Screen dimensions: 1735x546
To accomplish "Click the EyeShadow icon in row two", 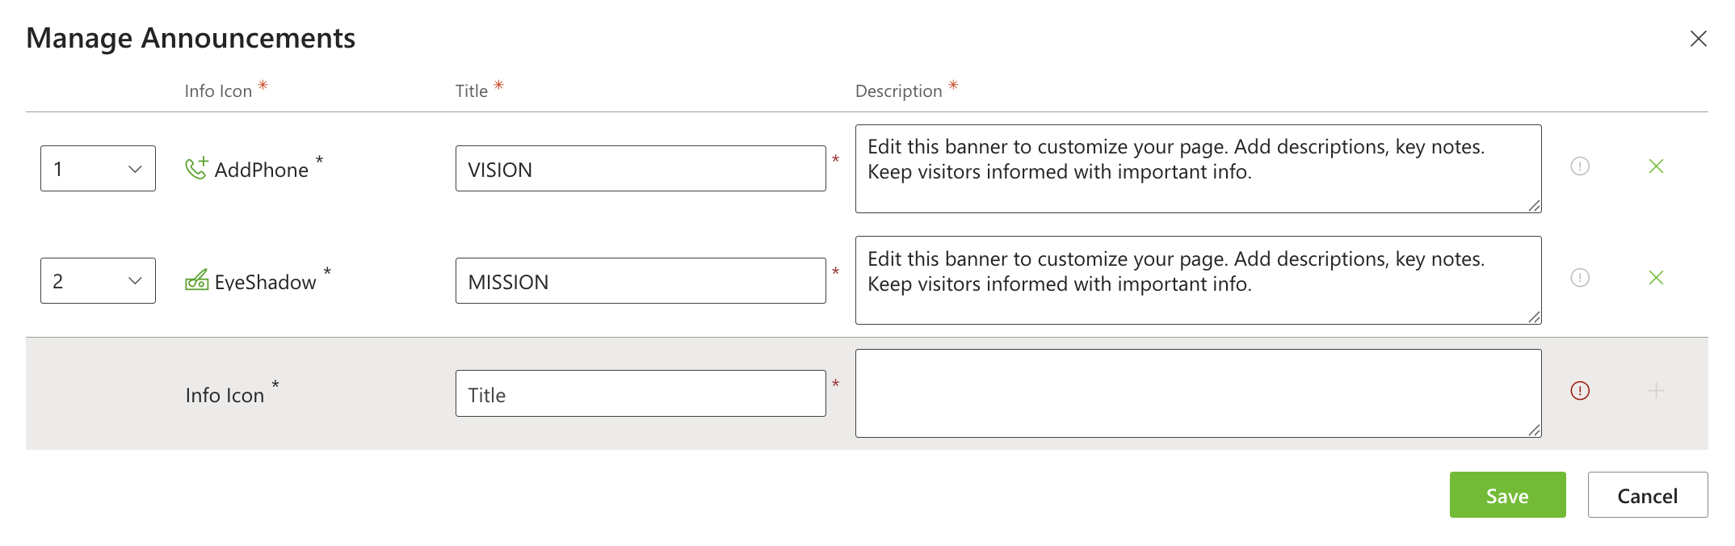I will point(196,280).
